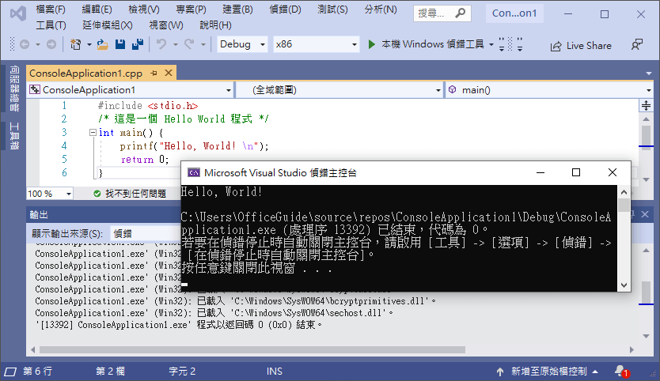Viewport: 660px width, 381px height.
Task: Open the 視窗(W) menu
Action: (166, 25)
